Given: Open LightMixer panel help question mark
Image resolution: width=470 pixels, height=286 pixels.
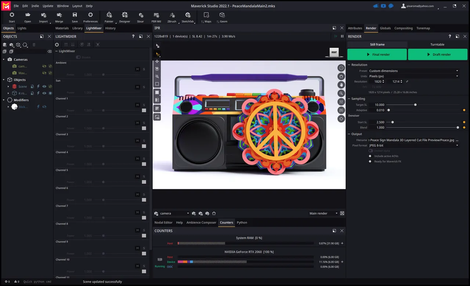Looking at the screenshot, I should 133,36.
